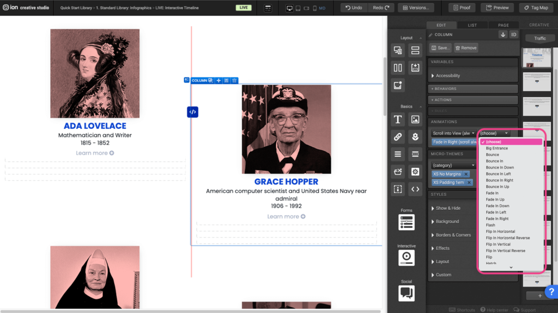Expand the Custom styles section

[441, 274]
